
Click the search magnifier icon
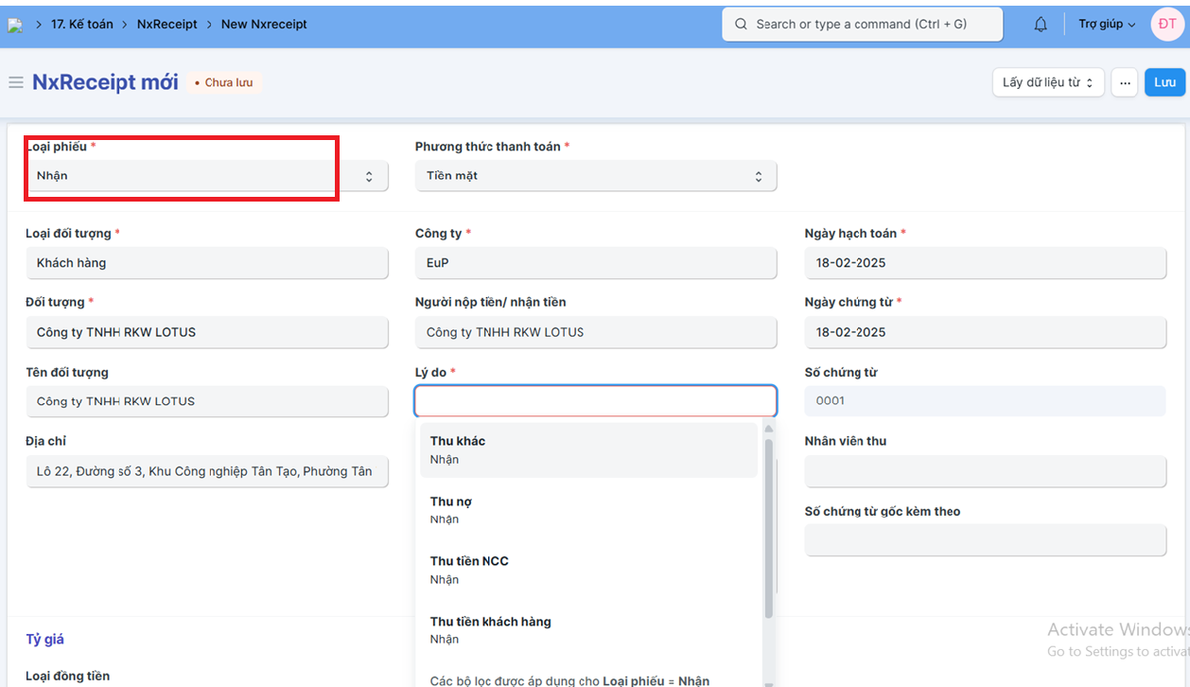(x=741, y=25)
